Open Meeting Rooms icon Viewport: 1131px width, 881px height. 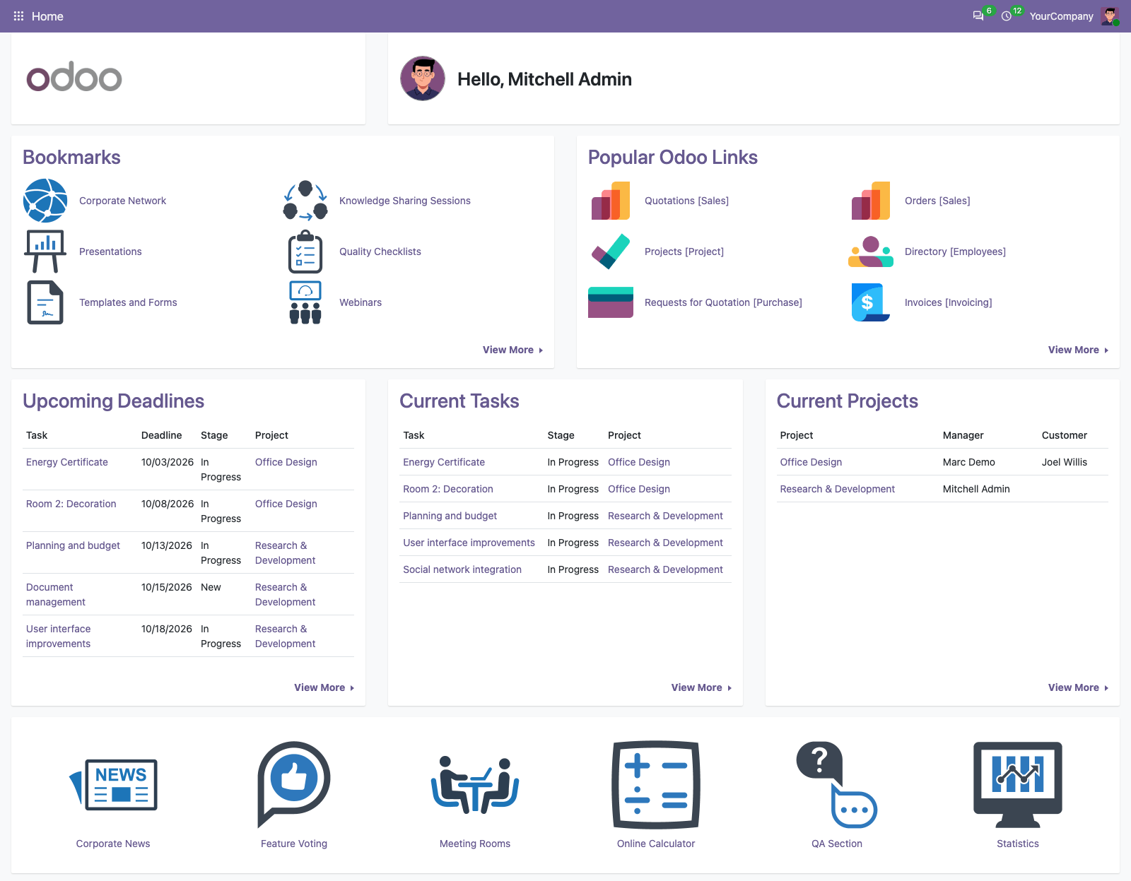(x=475, y=784)
